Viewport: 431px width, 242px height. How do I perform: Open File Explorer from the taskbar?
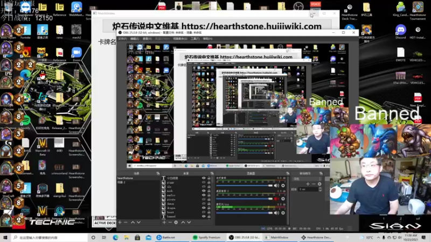coord(126,237)
